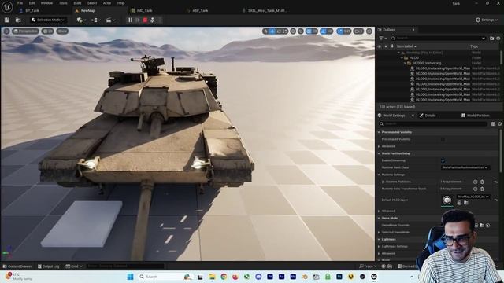
Task: Empty Runtime Partitions array with trash icon
Action: tap(482, 182)
